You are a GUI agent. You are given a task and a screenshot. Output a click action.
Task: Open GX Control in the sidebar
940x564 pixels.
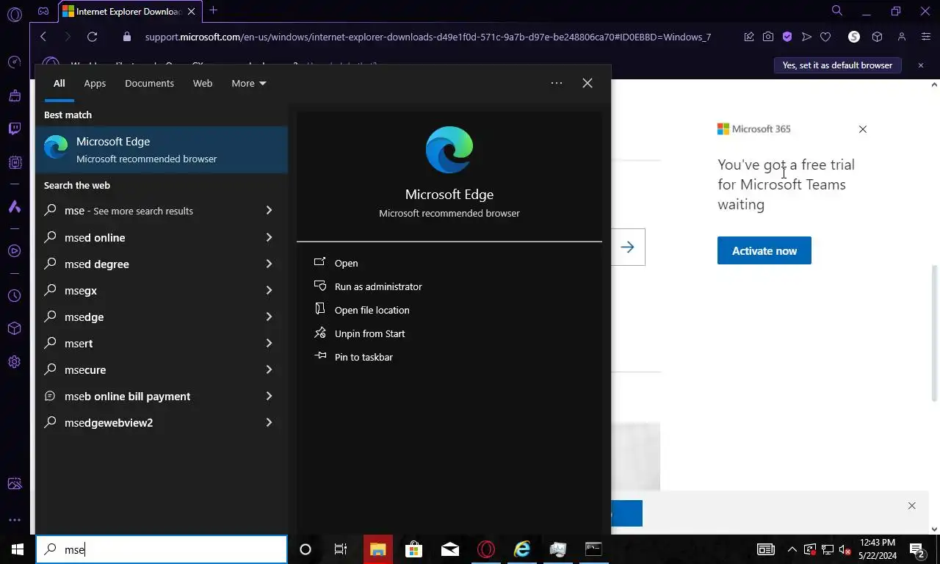14,62
